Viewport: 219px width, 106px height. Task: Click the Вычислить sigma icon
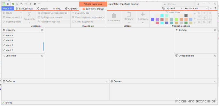pyautogui.click(x=29, y=14)
